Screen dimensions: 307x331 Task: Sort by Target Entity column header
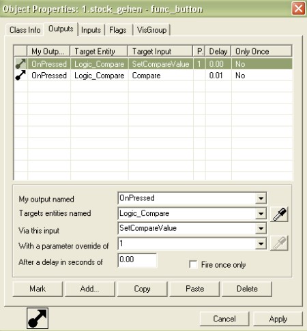(99, 51)
